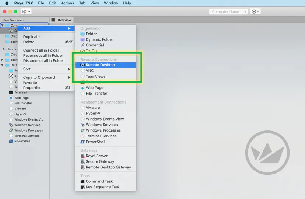
Task: Click the Web Page icon in sidebar
Action: coord(11,98)
